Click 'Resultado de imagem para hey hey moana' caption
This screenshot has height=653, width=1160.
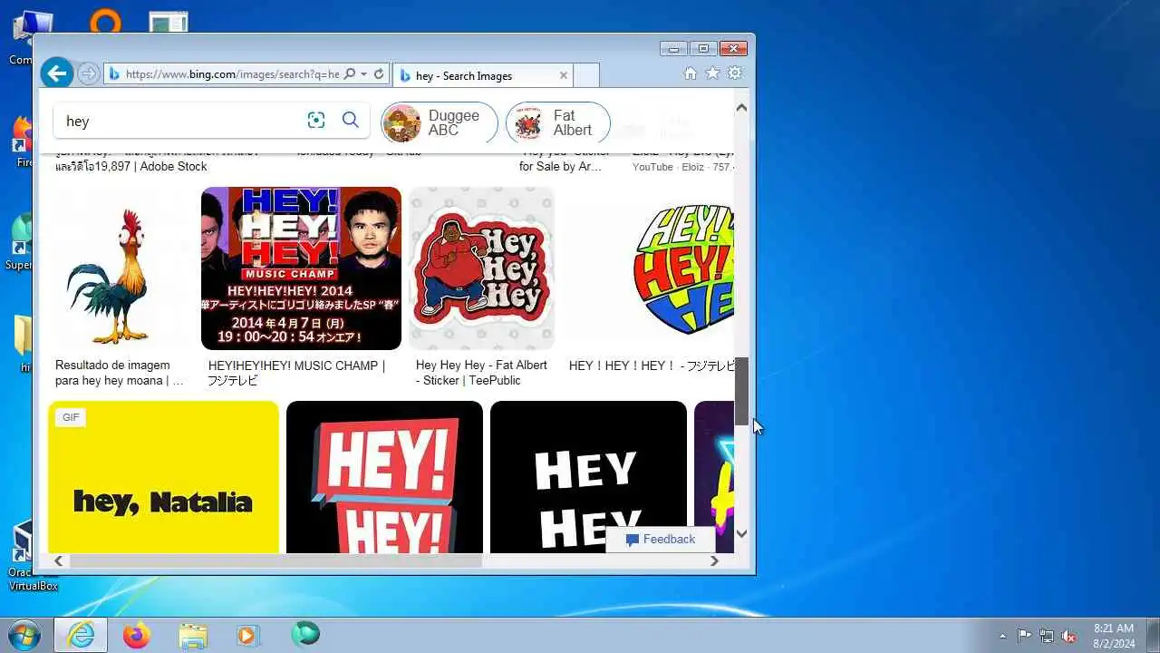pyautogui.click(x=119, y=373)
